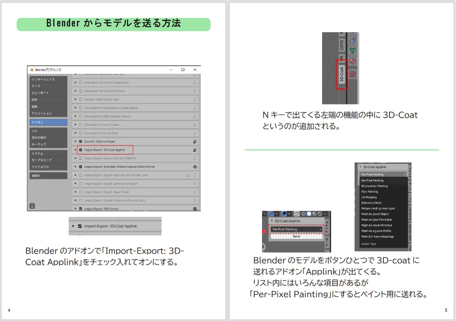Open VRM HELPER vertical tab beside dropdown list
The height and width of the screenshot is (321, 456).
coord(410,232)
